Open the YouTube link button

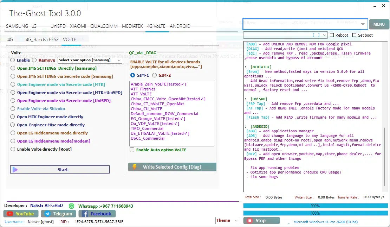coord(21,214)
